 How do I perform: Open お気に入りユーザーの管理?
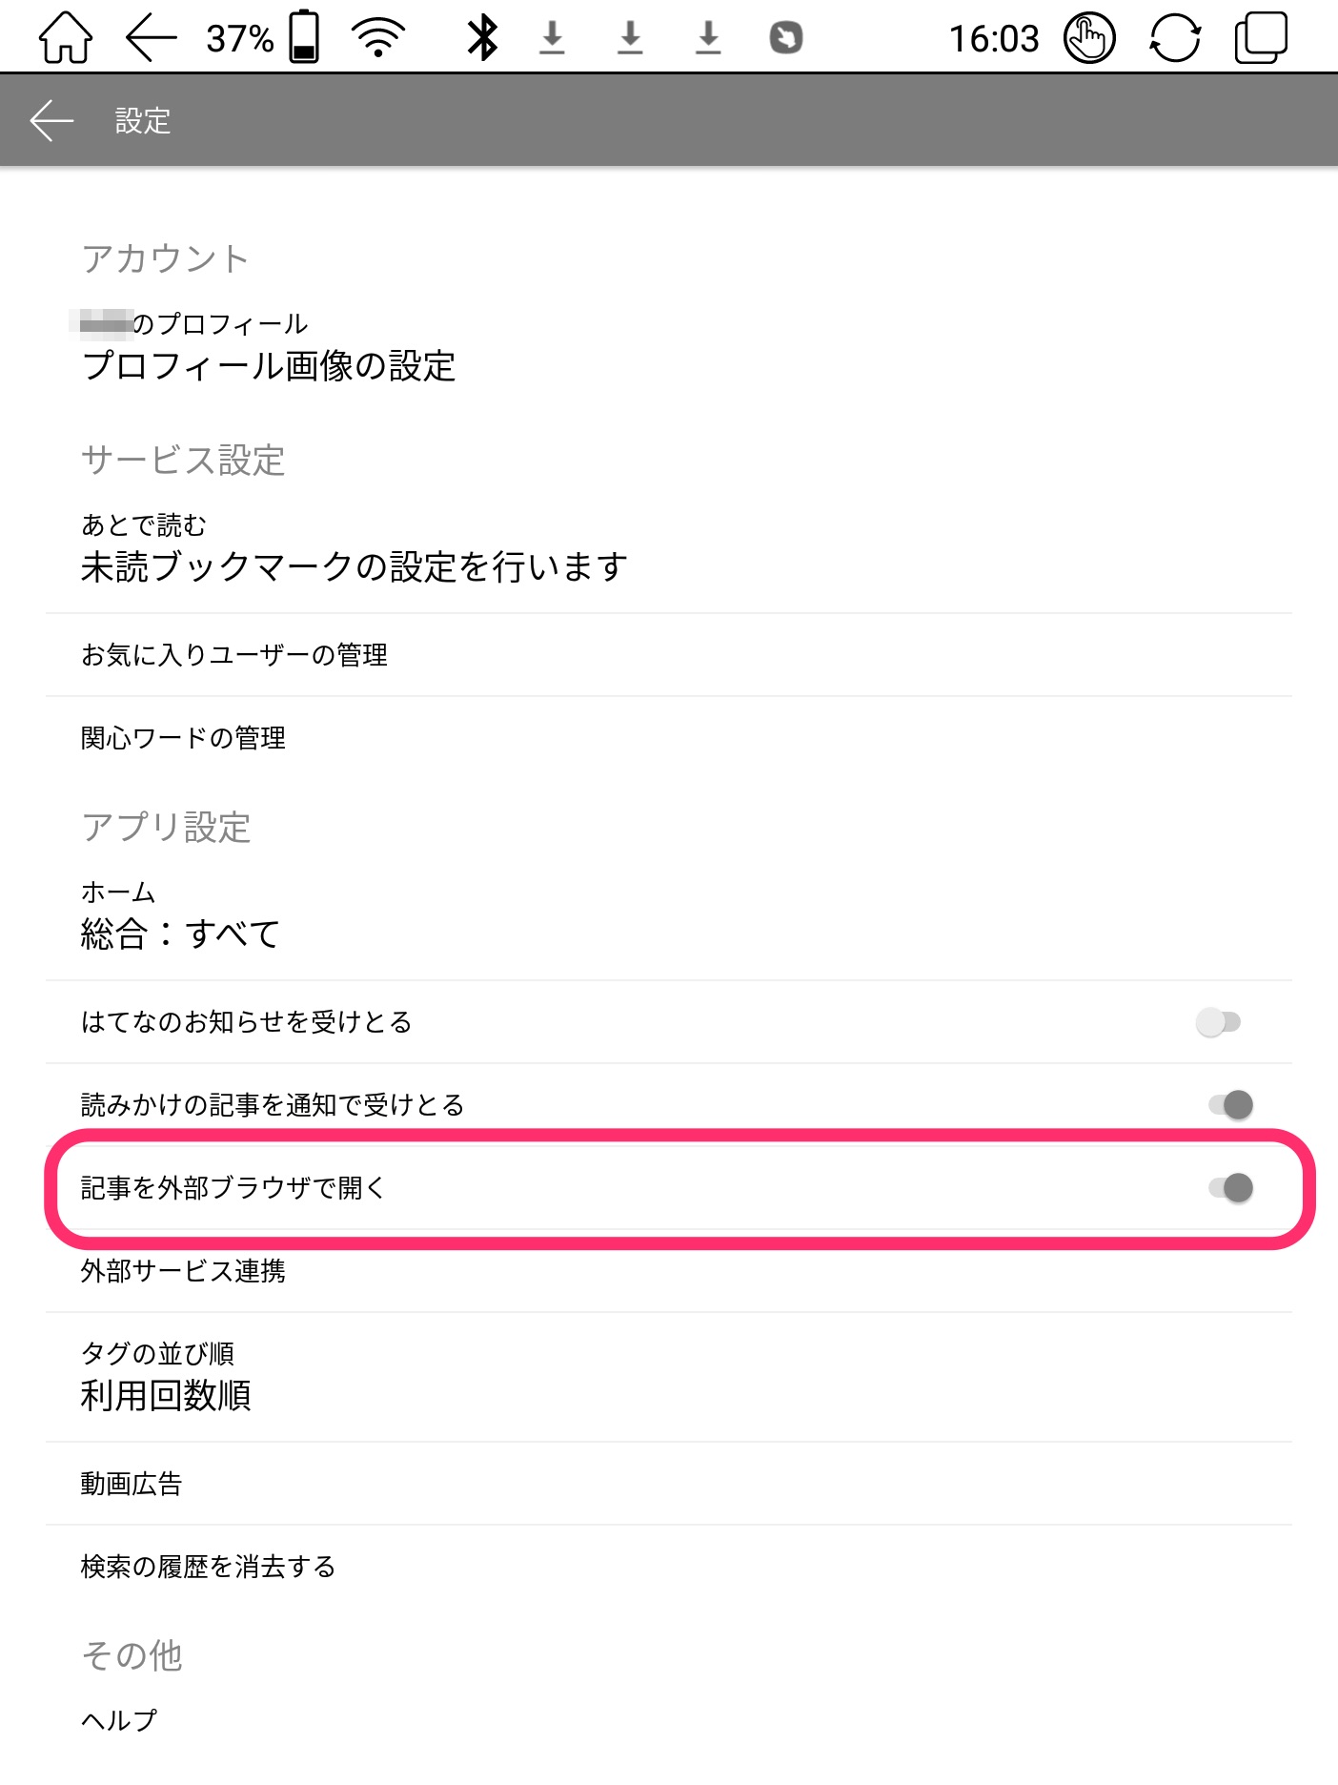[669, 655]
